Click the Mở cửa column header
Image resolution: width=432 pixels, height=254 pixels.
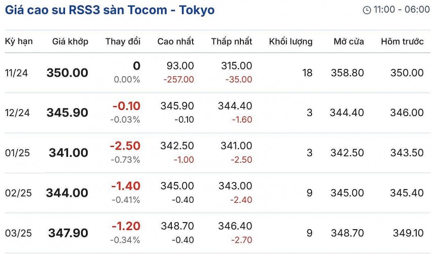tap(349, 42)
